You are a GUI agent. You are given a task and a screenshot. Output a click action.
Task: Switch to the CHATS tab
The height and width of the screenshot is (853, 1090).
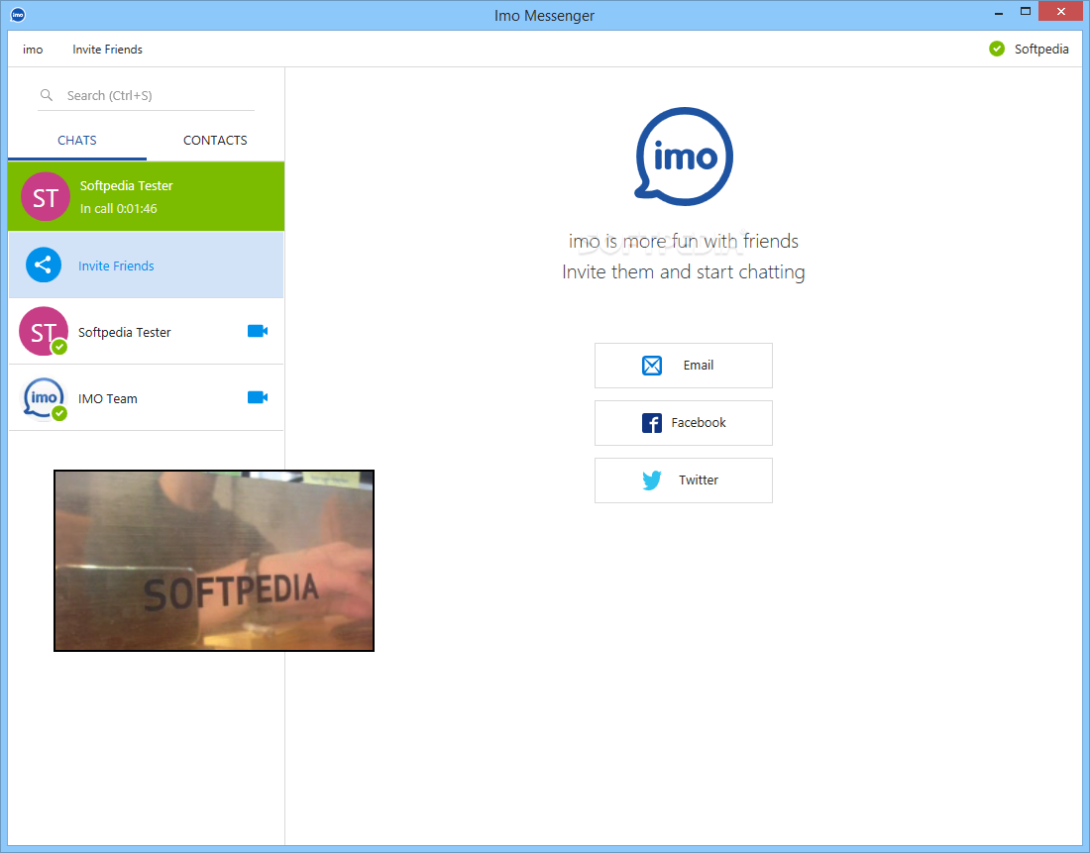click(x=77, y=141)
